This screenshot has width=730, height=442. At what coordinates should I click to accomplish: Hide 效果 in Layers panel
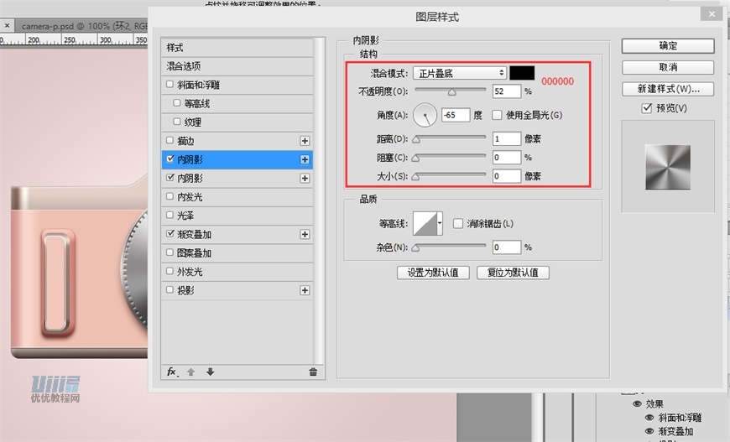pos(637,404)
